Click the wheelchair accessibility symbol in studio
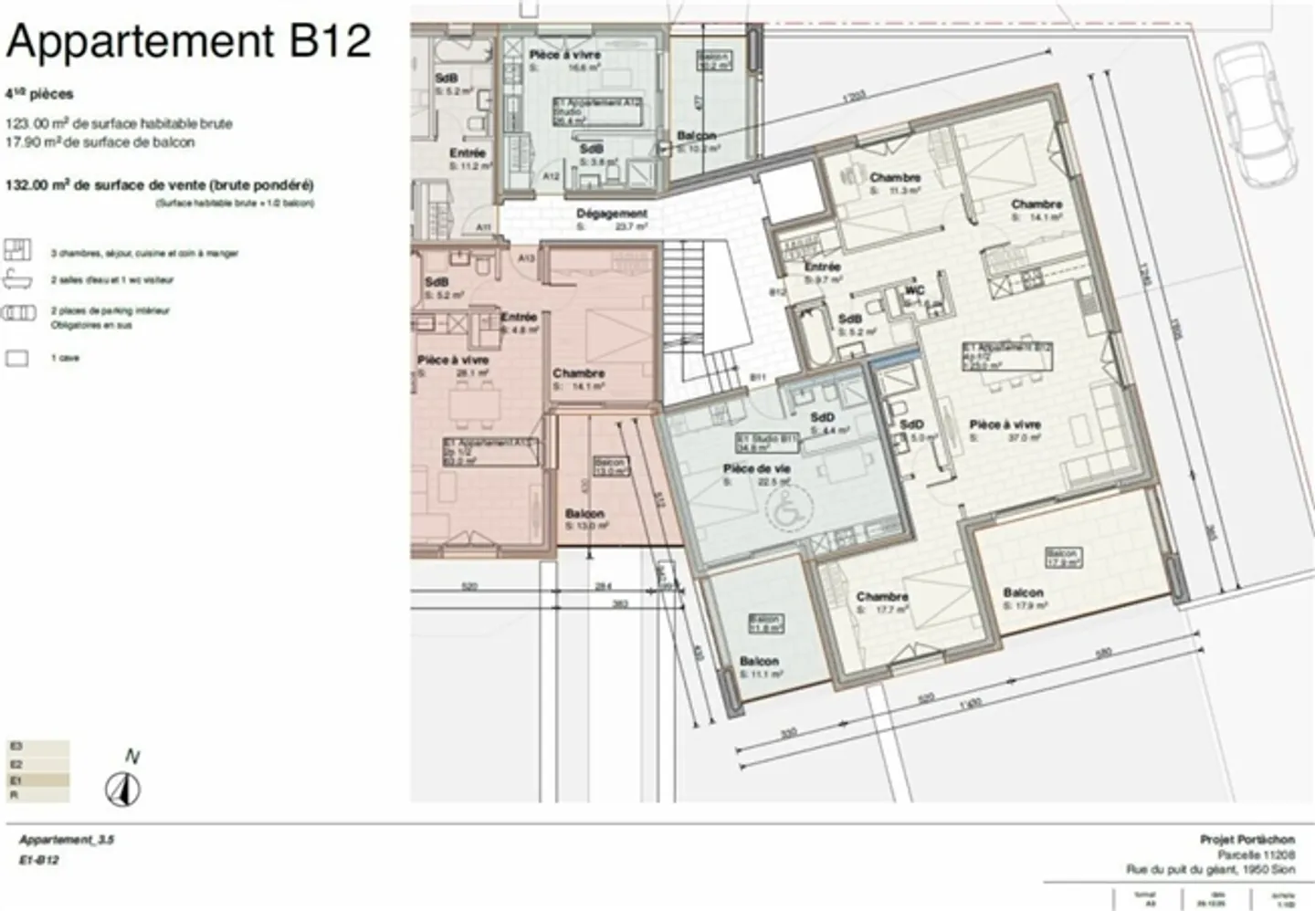This screenshot has width=1315, height=911. click(785, 509)
